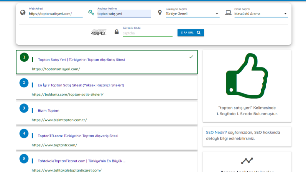306x172 pixels.
Task: Open En İyi 9 Toptan Satış Sitesi link
Action: click(81, 85)
